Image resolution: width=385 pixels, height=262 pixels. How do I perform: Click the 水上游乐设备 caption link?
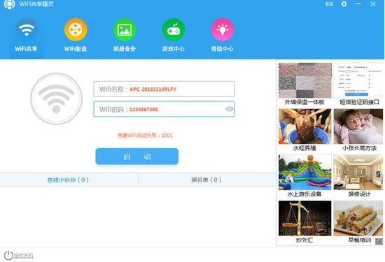304,194
